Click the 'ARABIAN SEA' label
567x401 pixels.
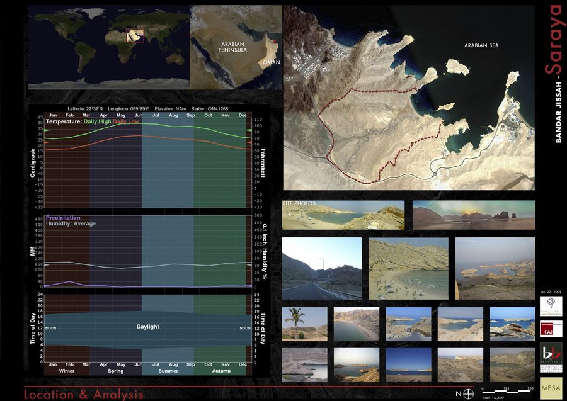481,45
